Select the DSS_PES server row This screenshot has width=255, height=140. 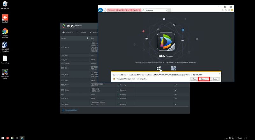point(79,80)
